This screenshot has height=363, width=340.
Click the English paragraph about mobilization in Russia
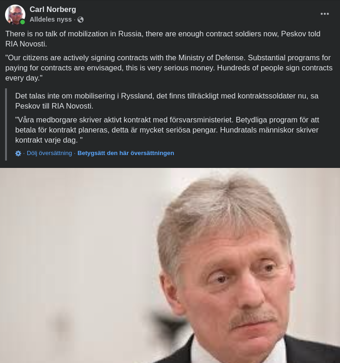coord(163,39)
